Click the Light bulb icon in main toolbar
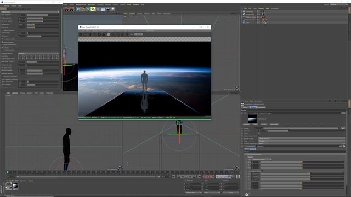Screen dimensions: 351x197 [113, 9]
